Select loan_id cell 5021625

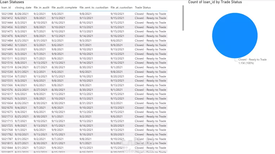(7, 98)
